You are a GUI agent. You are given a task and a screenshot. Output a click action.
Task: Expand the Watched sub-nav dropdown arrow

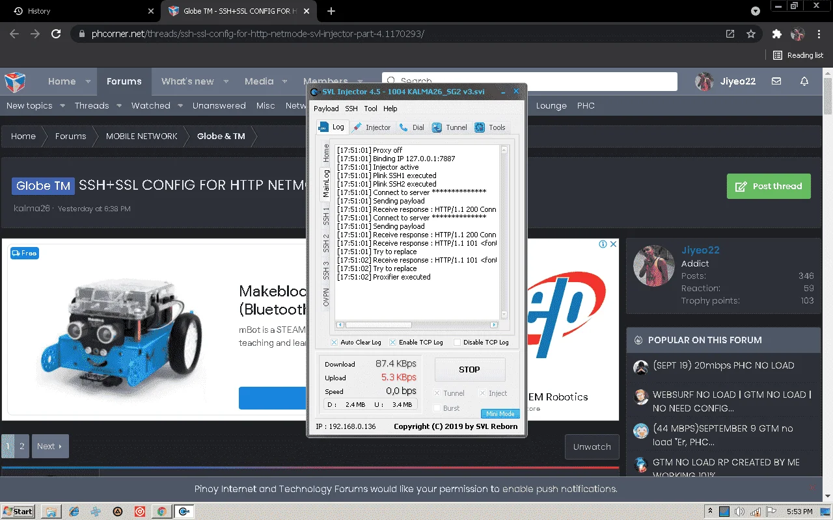click(180, 105)
